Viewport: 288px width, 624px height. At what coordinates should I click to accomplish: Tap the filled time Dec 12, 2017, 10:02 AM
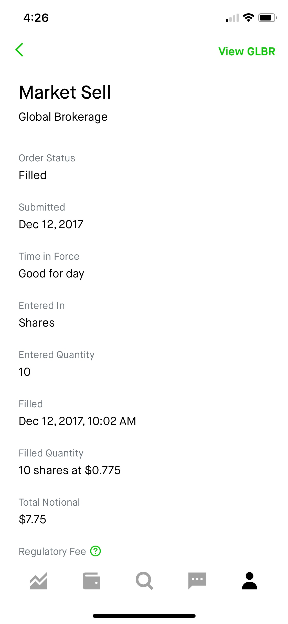click(x=77, y=421)
